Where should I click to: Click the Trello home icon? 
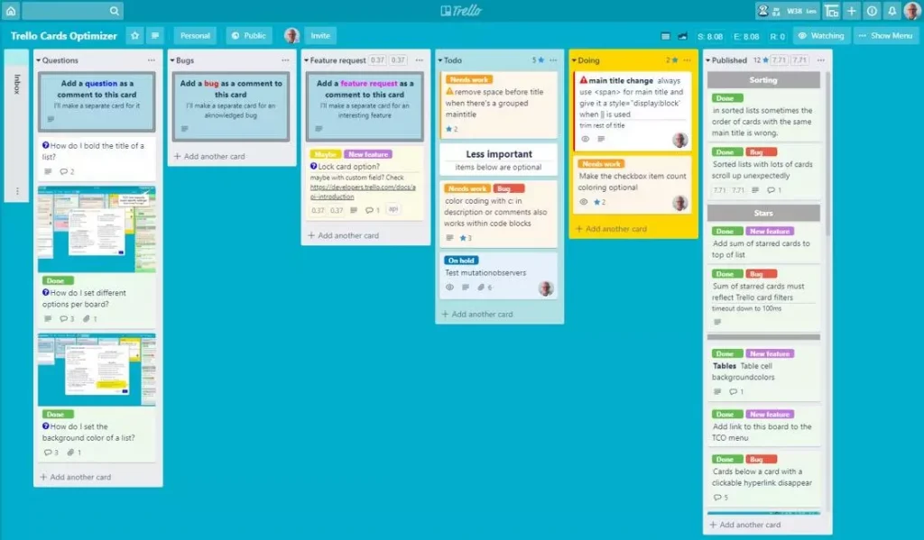11,11
